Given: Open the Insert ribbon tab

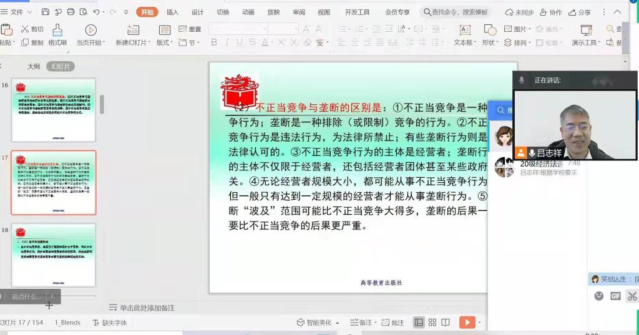Looking at the screenshot, I should point(172,12).
